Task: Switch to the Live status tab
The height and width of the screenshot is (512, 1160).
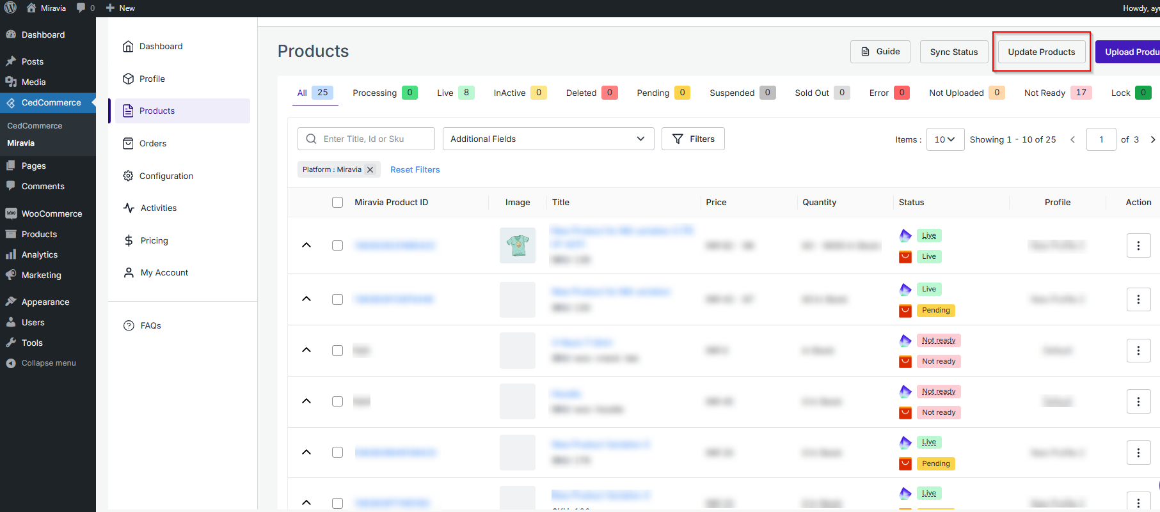Action: coord(456,93)
